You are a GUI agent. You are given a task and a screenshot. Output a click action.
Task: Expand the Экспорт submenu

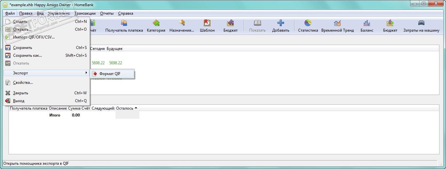(x=46, y=73)
